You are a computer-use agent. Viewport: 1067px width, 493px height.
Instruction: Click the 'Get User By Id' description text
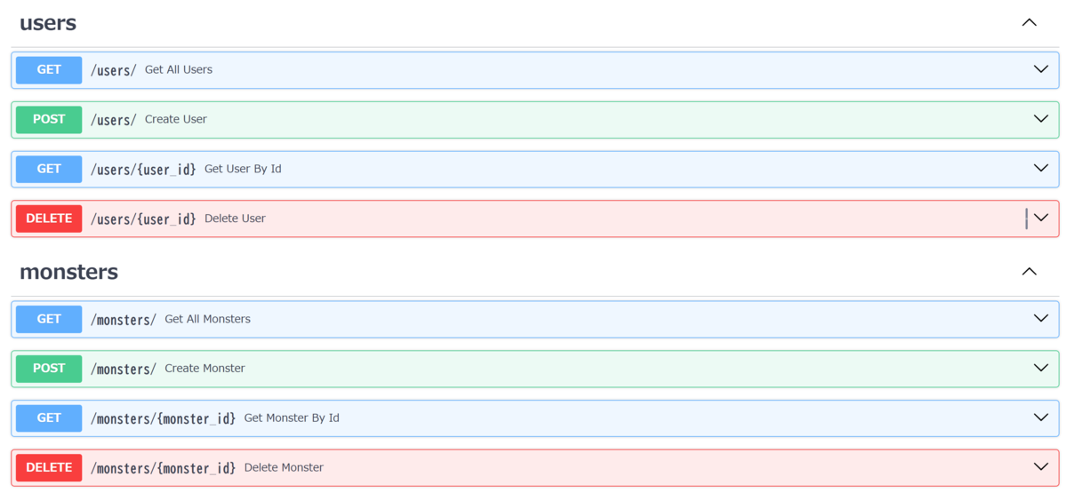pos(243,169)
